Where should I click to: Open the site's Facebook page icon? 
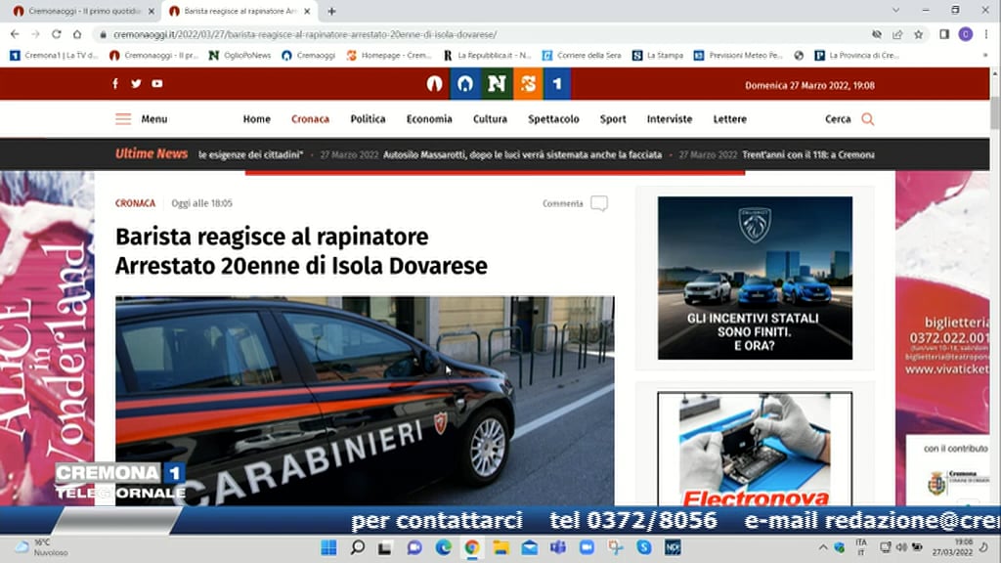[x=115, y=84]
